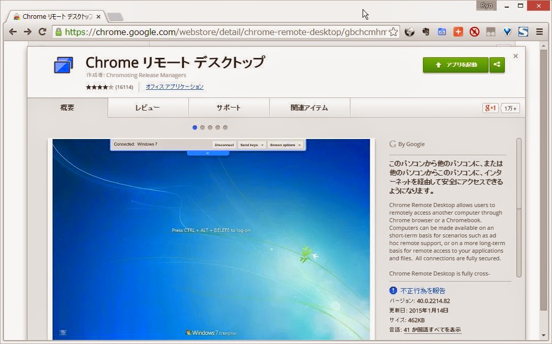Screen dimensions: 552x344
Task: Select the first screenshot carousel dot
Action: (194, 128)
